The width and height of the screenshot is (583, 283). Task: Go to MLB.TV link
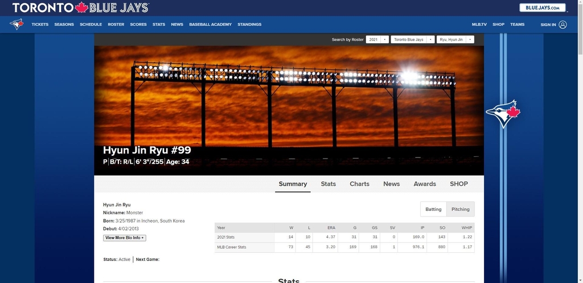click(479, 24)
